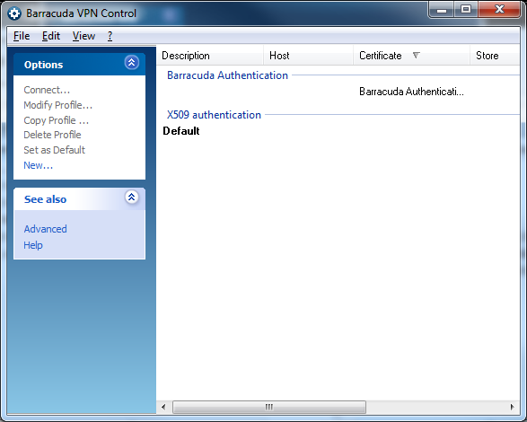The width and height of the screenshot is (527, 422).
Task: Select the Barracuda Authenticati... certificate cell
Action: [411, 92]
